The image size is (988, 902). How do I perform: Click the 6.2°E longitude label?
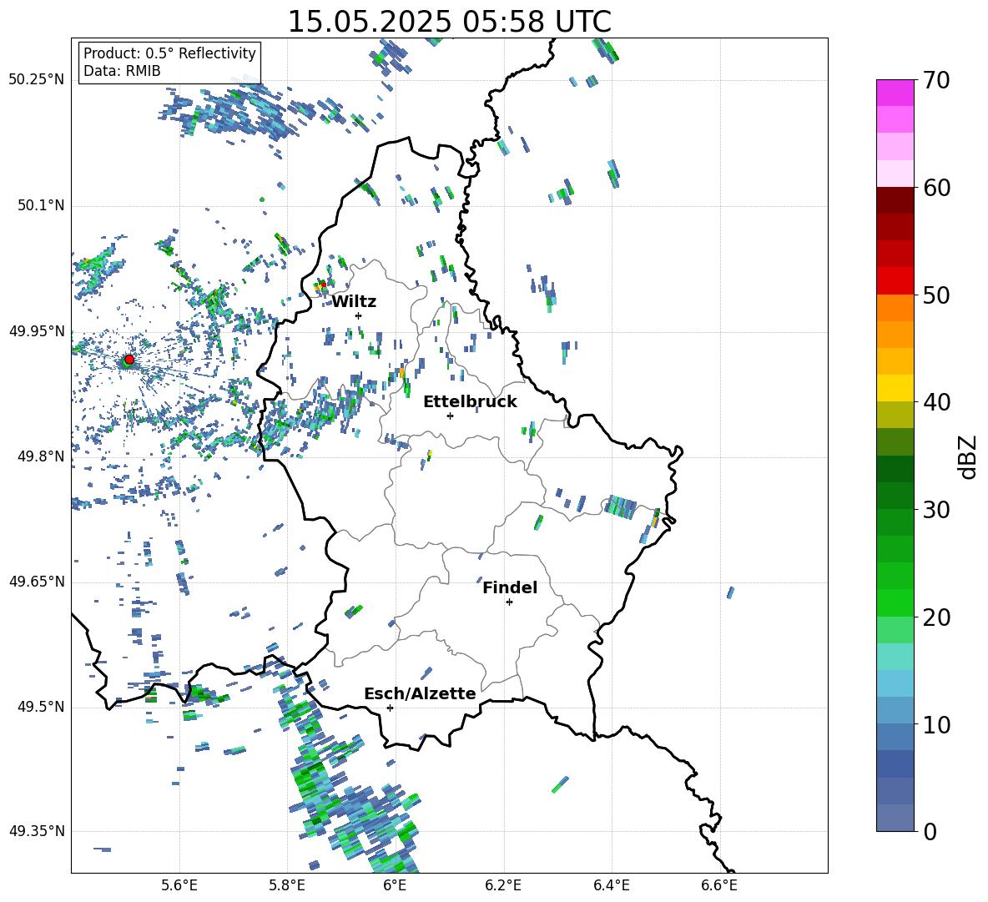(x=503, y=885)
